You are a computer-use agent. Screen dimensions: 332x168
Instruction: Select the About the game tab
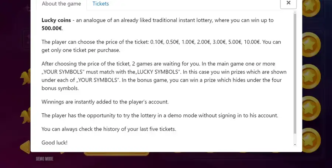coord(61,4)
